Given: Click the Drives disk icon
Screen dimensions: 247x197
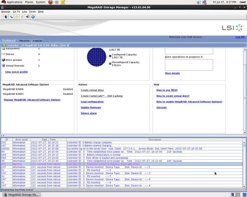Looking at the screenshot, I should (x=4, y=54).
